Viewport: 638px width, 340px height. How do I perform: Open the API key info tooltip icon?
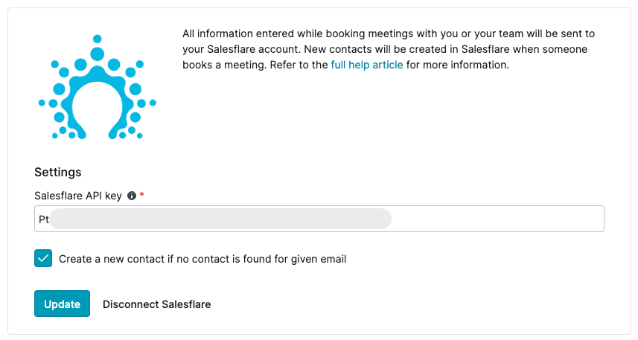coord(132,196)
